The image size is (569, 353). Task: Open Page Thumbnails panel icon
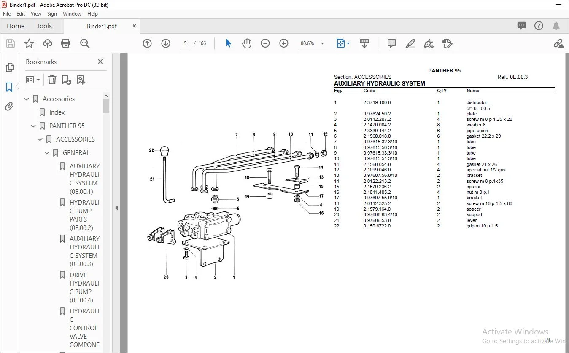click(9, 67)
